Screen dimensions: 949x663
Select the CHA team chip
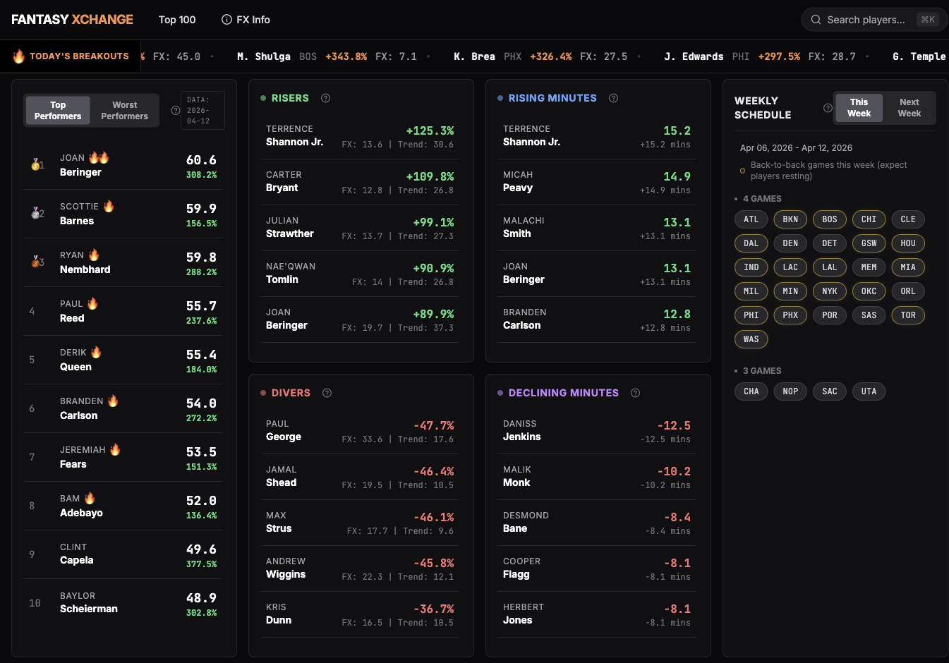pos(751,391)
